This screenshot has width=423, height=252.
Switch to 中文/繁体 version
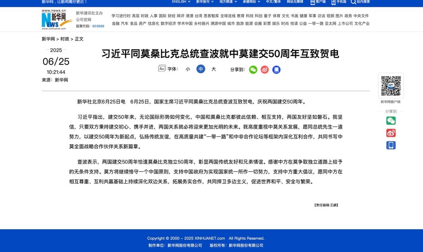point(273,2)
